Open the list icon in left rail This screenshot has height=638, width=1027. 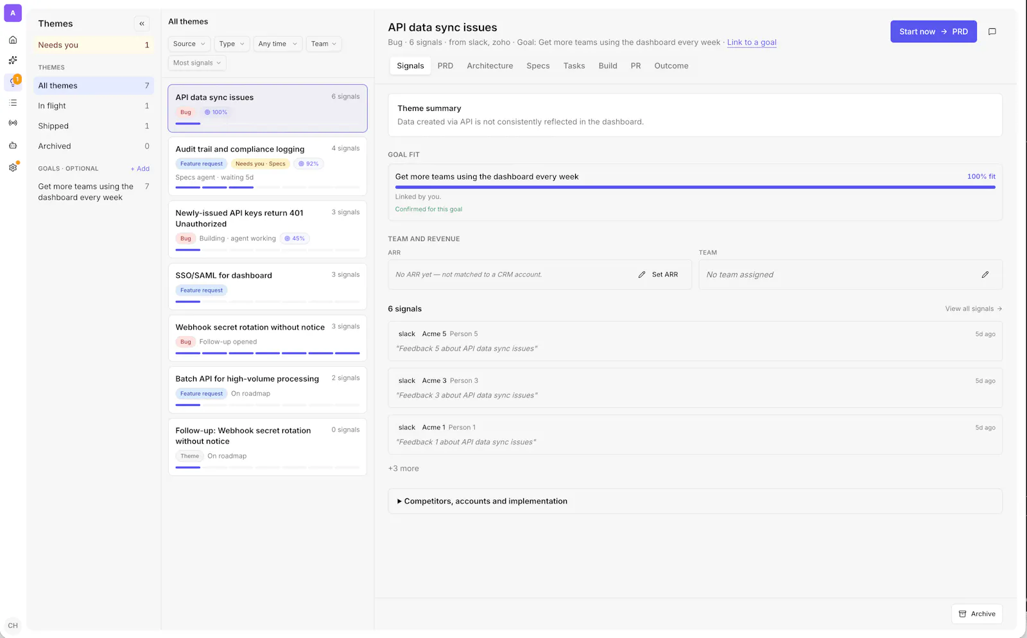tap(13, 103)
